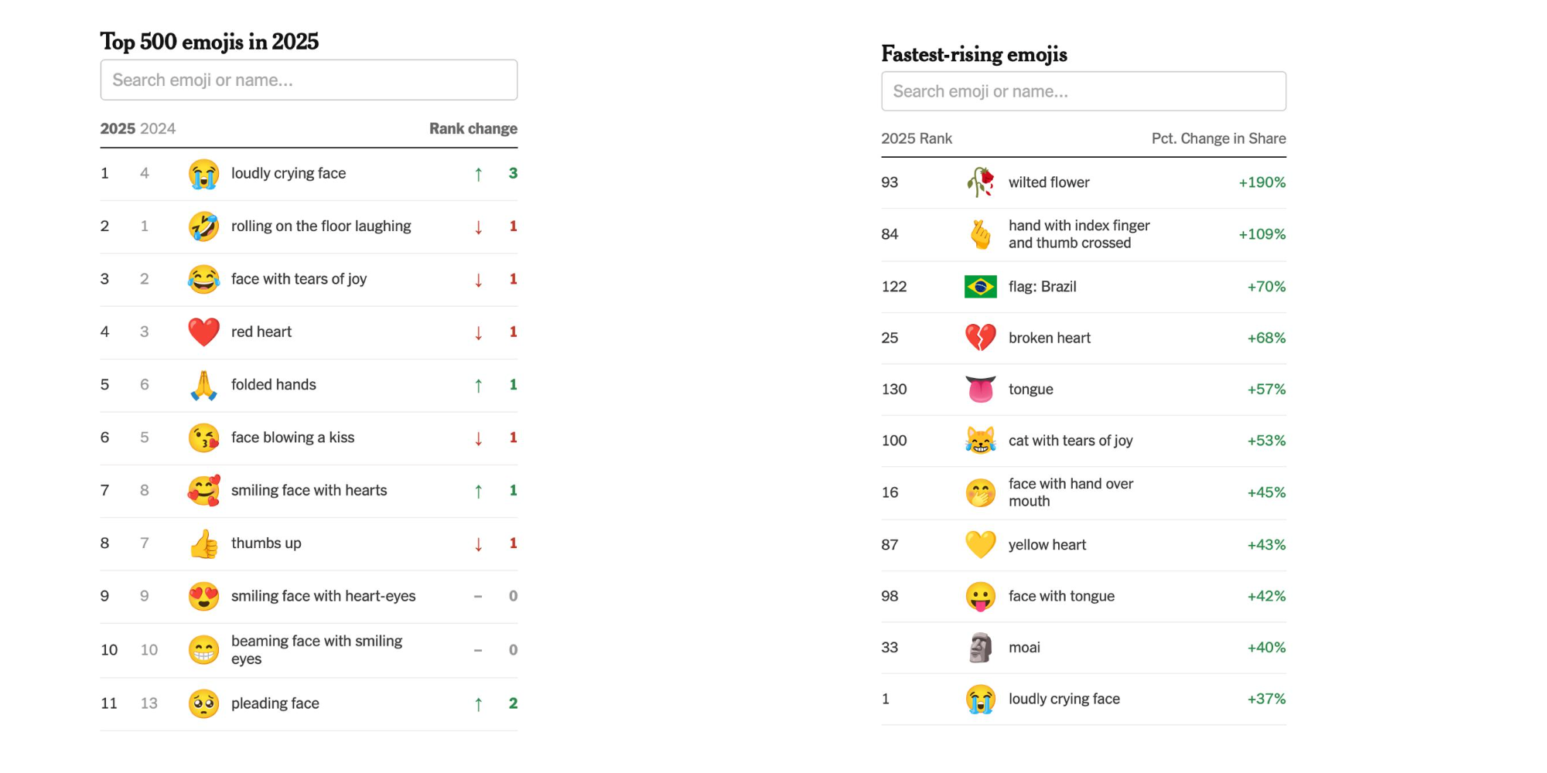Screen dimensions: 1547x773
Task: Click the tongue emoji icon
Action: pos(980,389)
